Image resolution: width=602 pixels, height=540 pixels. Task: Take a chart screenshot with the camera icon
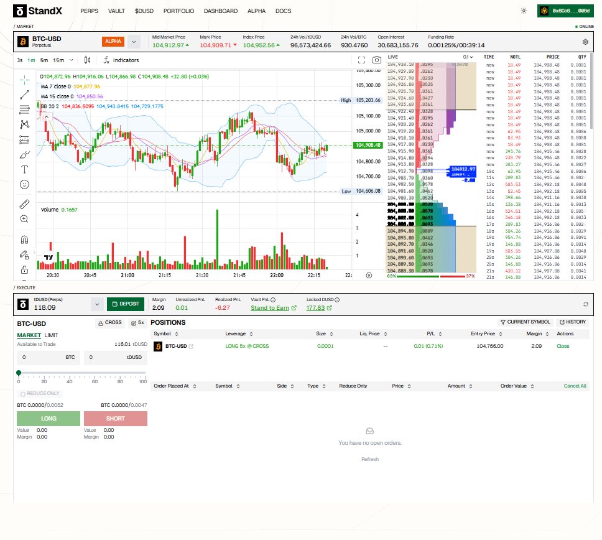(x=377, y=59)
